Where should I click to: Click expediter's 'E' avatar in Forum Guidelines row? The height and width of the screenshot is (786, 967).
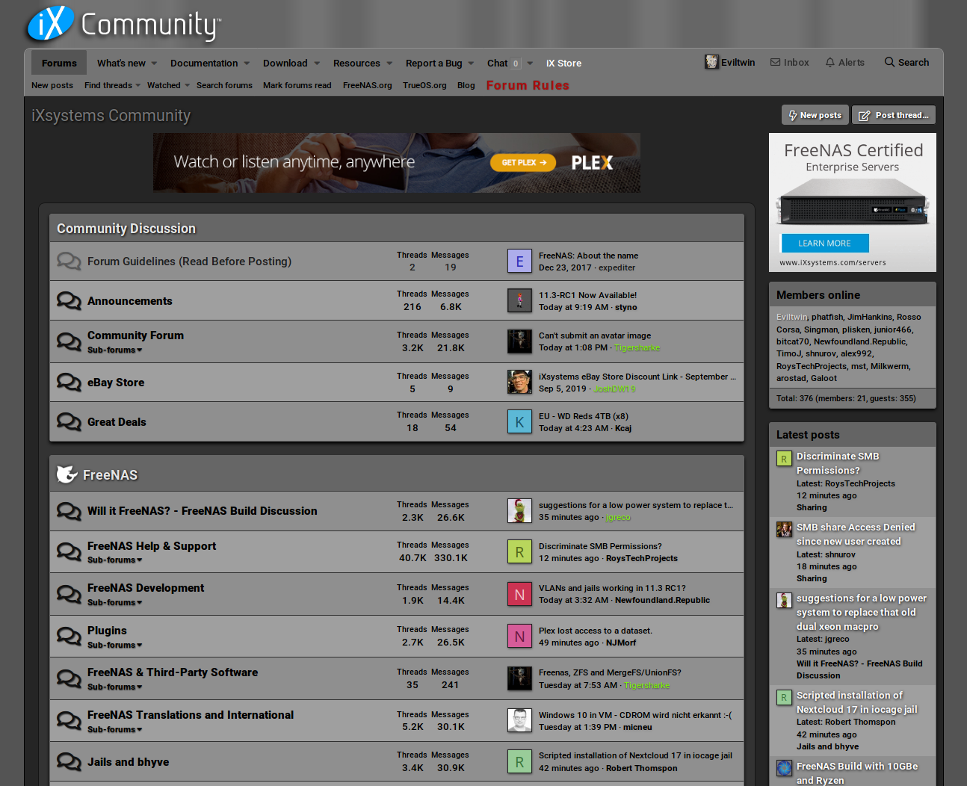[x=519, y=262]
